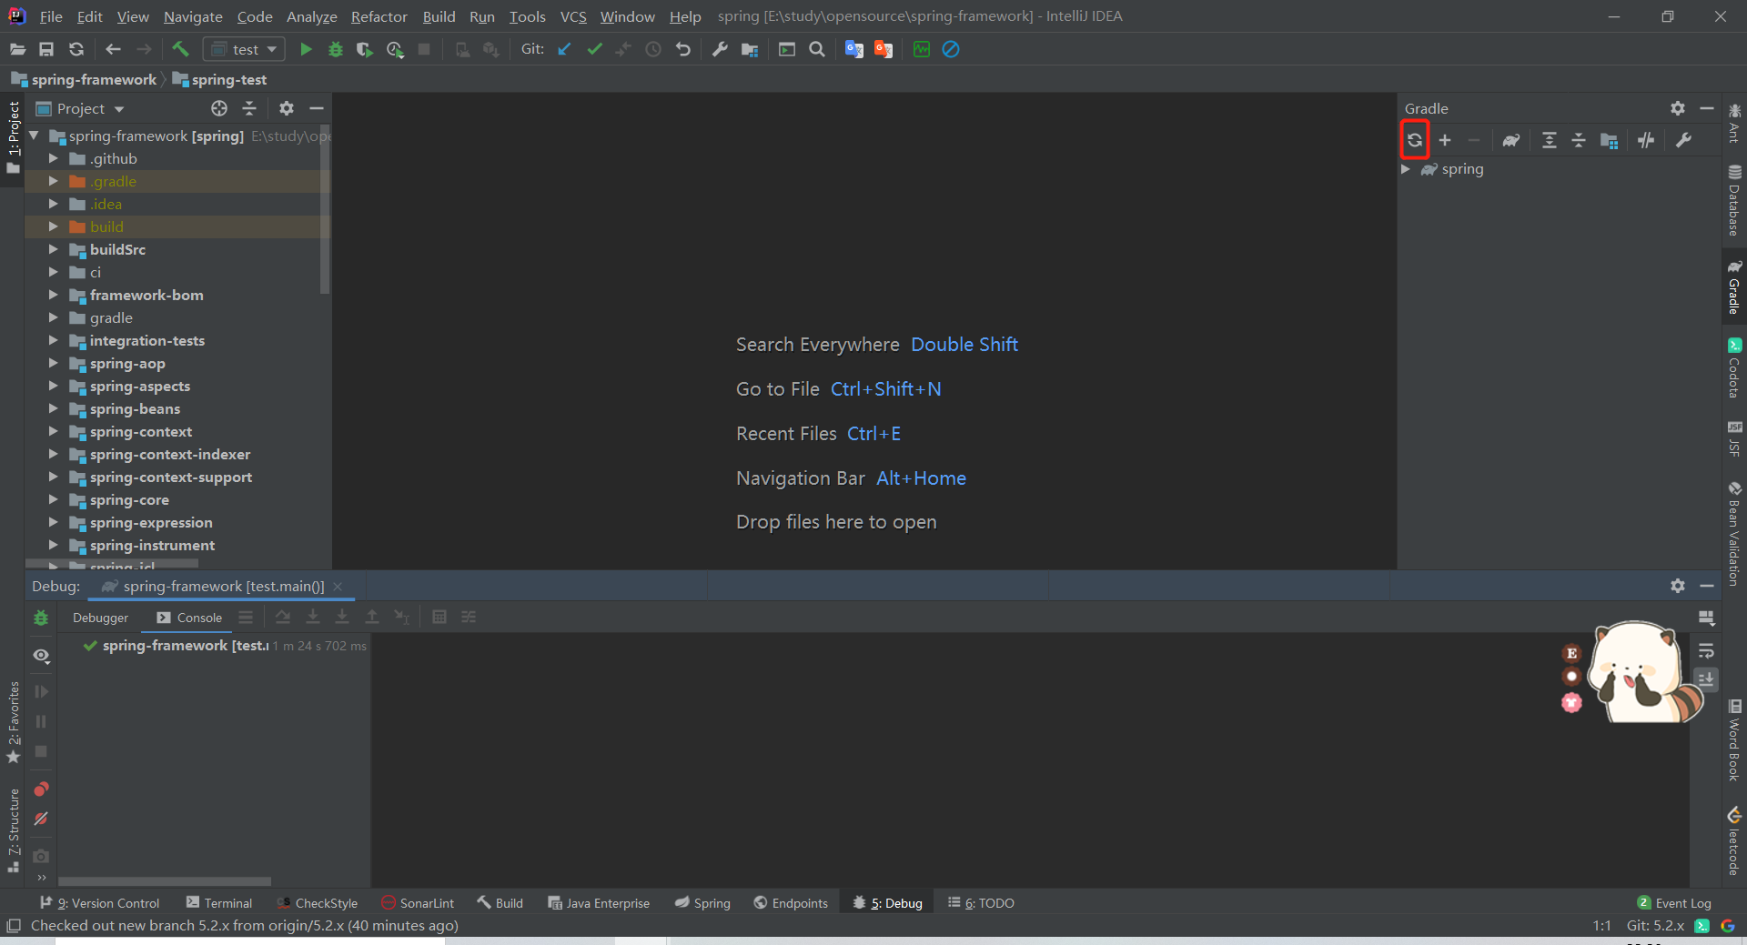1747x945 pixels.
Task: Switch to the Console tab
Action: (x=189, y=618)
